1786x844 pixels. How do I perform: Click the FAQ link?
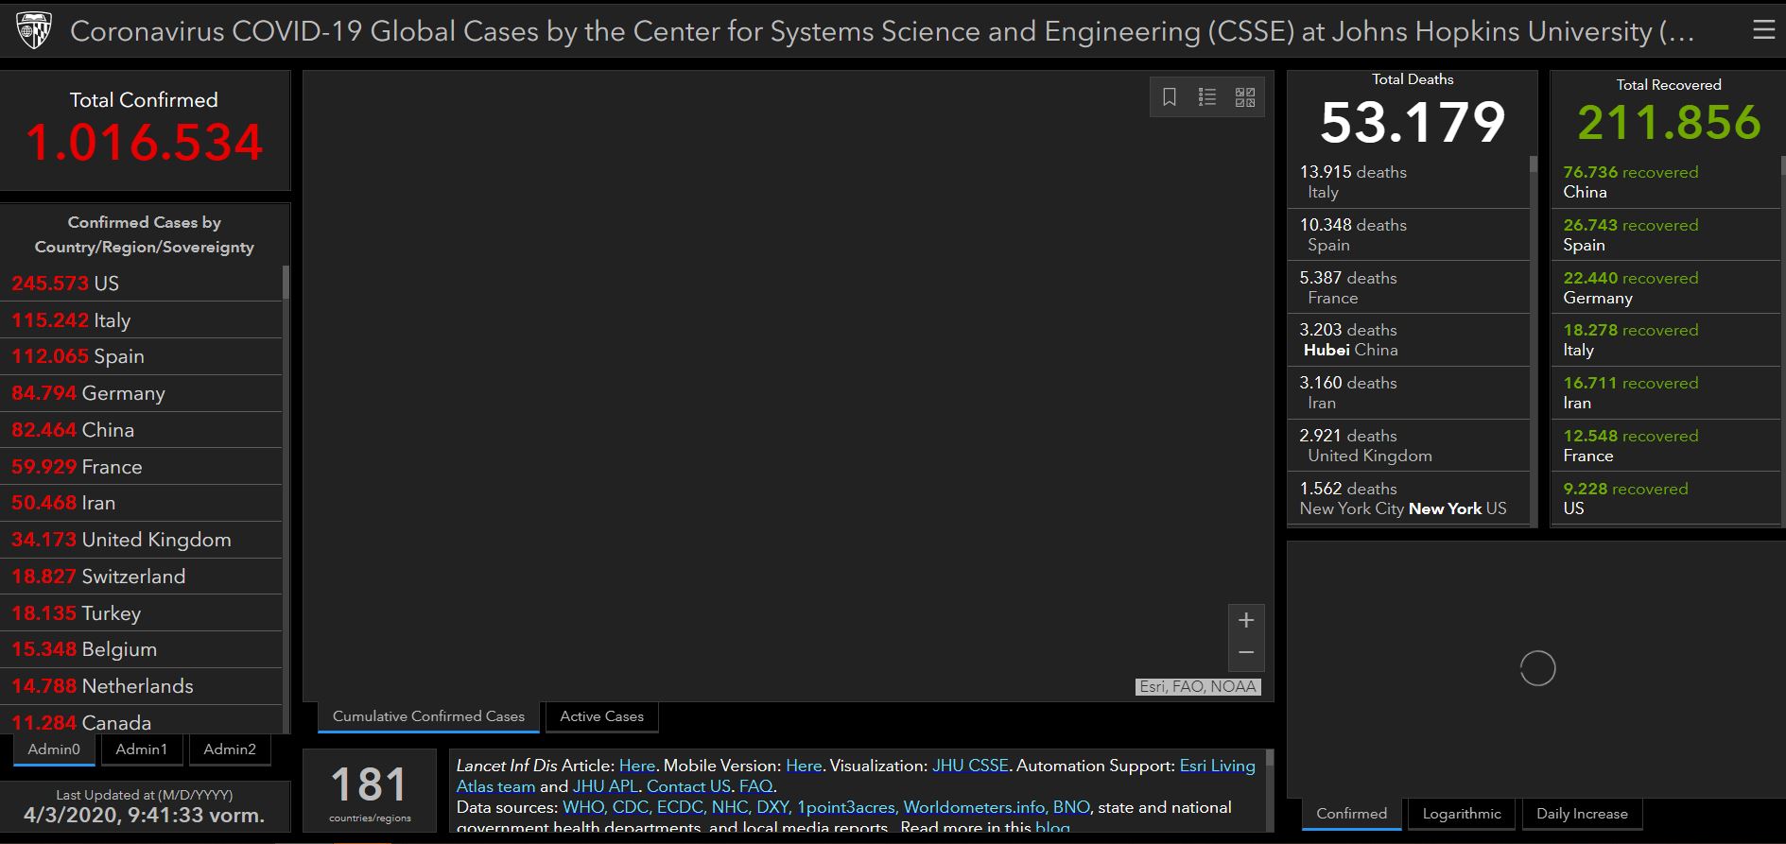coord(755,786)
